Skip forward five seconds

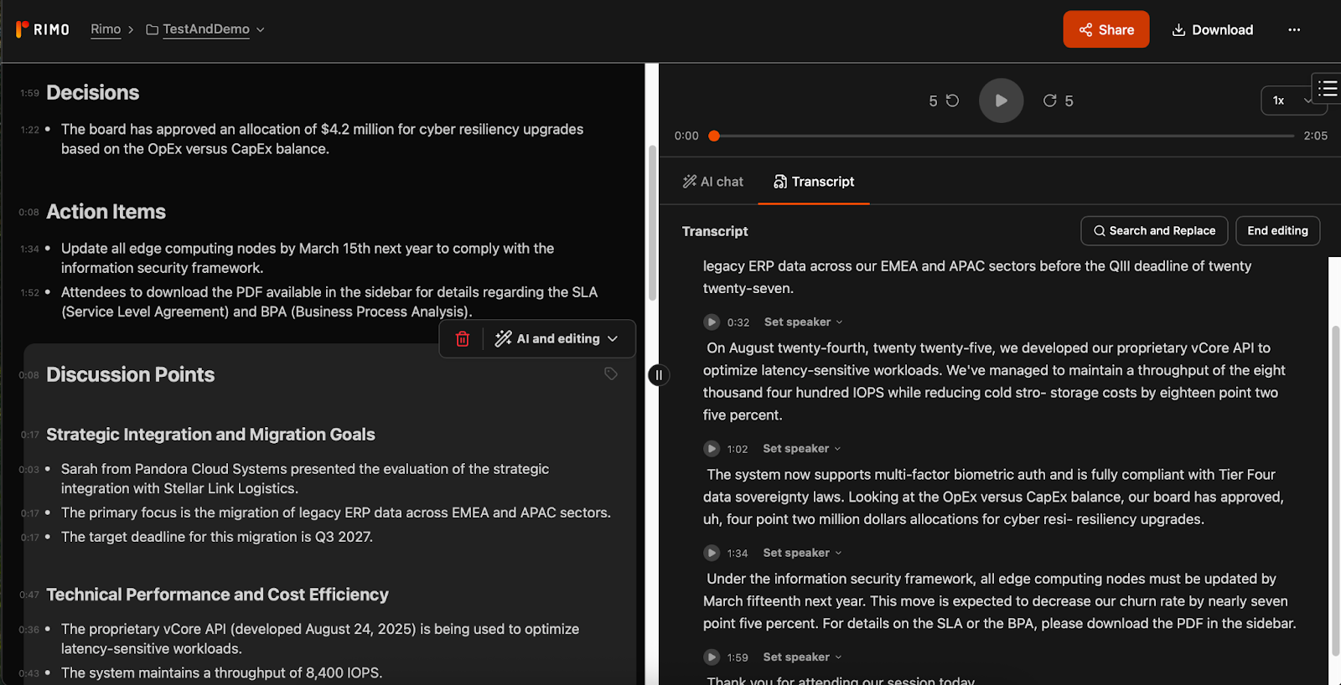coord(1058,100)
